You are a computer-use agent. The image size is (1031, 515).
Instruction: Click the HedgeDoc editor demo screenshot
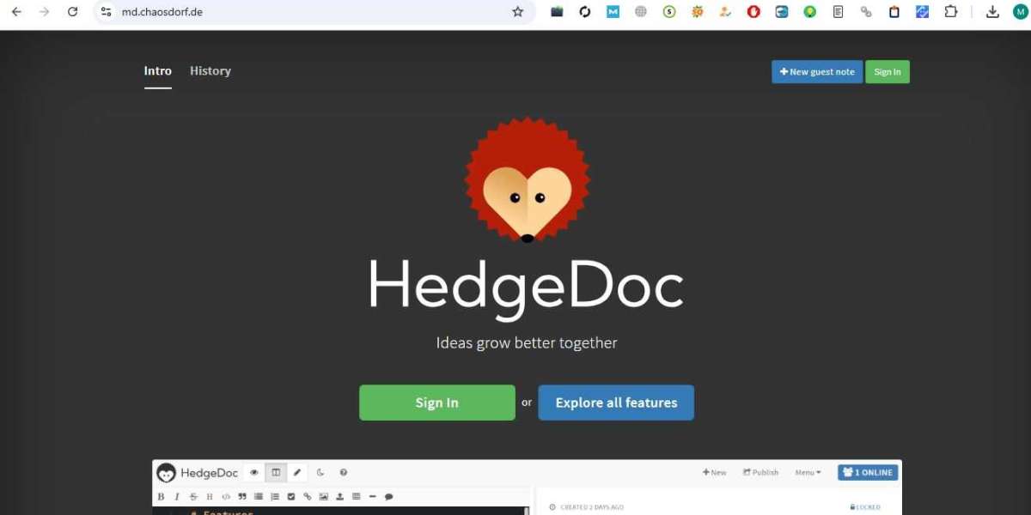(527, 488)
